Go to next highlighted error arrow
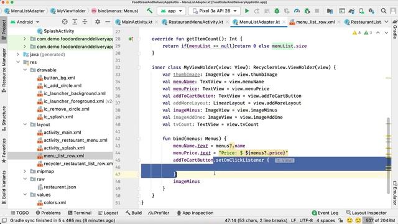398x224 pixels. 386,33
